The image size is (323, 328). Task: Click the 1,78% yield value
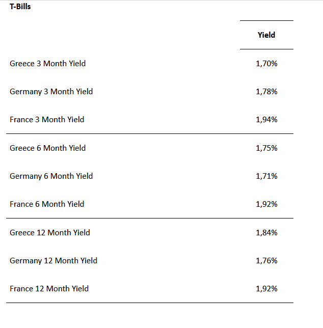pyautogui.click(x=266, y=92)
